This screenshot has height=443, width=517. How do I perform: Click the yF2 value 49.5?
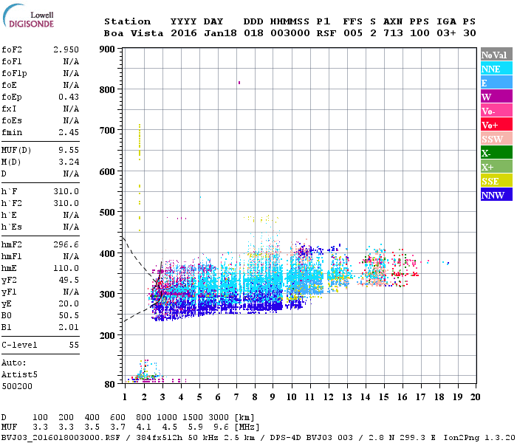pos(69,280)
